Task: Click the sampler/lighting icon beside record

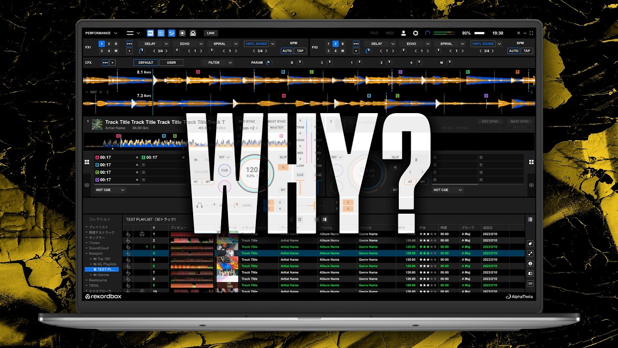Action: pyautogui.click(x=193, y=33)
